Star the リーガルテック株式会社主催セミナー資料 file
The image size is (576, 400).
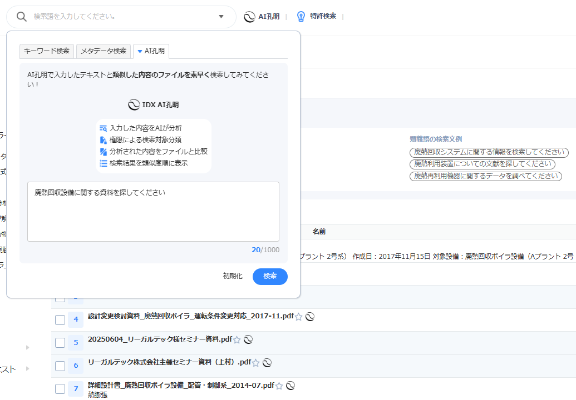tap(256, 363)
